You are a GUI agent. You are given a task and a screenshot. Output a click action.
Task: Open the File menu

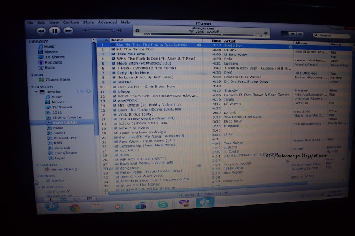coord(31,23)
